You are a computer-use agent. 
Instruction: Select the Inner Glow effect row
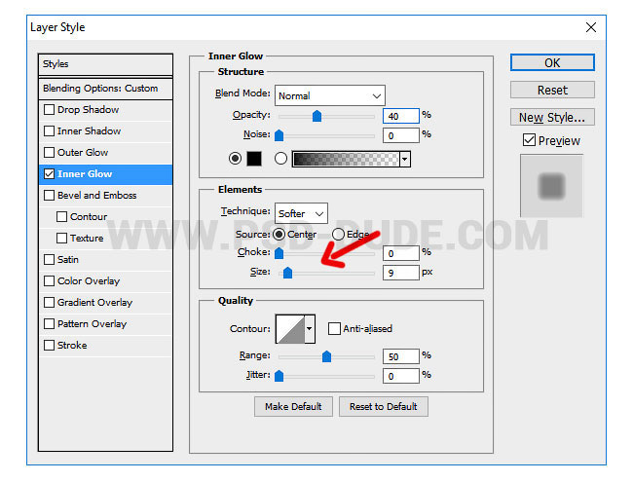pyautogui.click(x=105, y=174)
